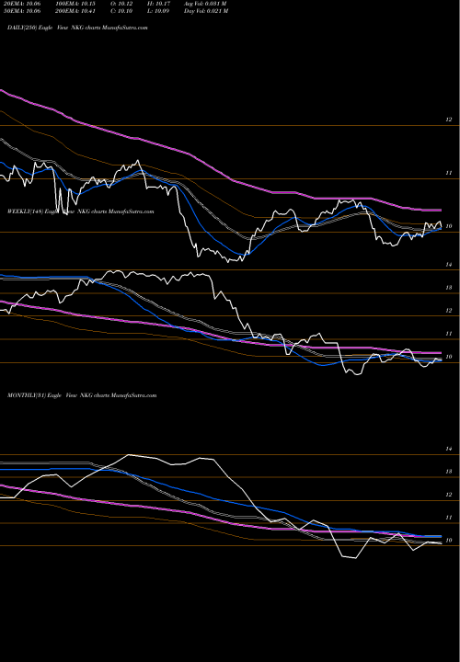Viewport: 460px width, 662px height.
Task: Click the close price C: 10.10
Action: 122,11
